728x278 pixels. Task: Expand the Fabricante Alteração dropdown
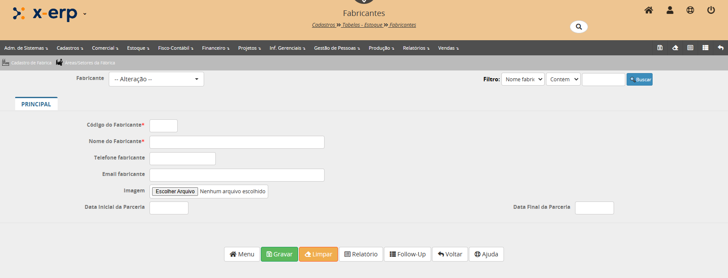pyautogui.click(x=156, y=79)
